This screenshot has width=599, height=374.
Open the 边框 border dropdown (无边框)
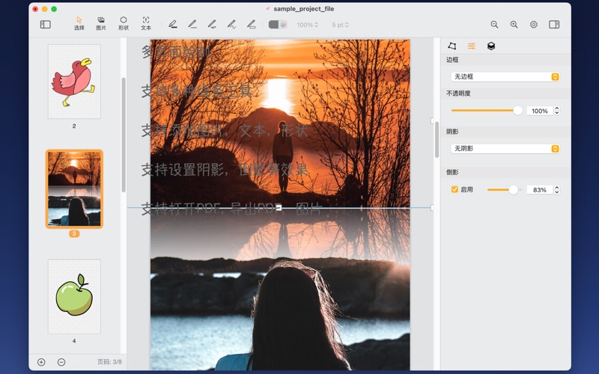pyautogui.click(x=505, y=77)
